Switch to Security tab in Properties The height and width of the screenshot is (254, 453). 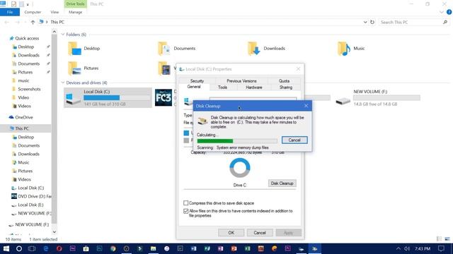tap(197, 81)
